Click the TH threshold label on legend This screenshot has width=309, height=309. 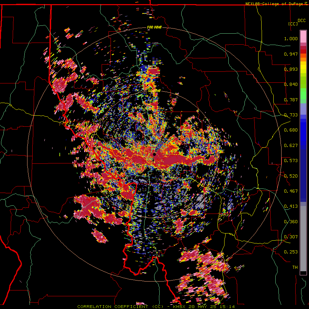pyautogui.click(x=295, y=267)
